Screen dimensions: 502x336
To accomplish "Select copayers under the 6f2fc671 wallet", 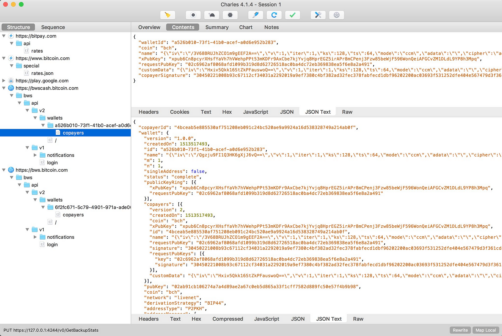I will (x=73, y=215).
